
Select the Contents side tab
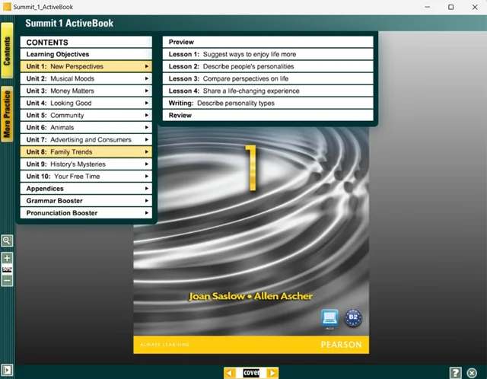pyautogui.click(x=7, y=50)
